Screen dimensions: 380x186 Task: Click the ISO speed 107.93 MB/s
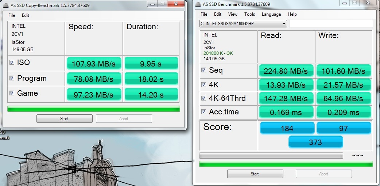tap(94, 63)
